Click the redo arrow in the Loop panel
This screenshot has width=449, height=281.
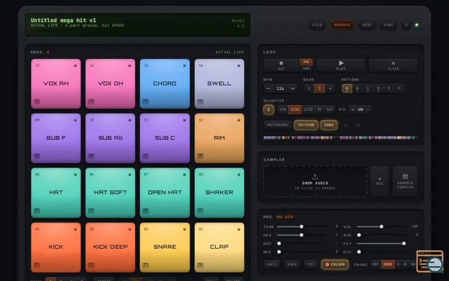358,125
